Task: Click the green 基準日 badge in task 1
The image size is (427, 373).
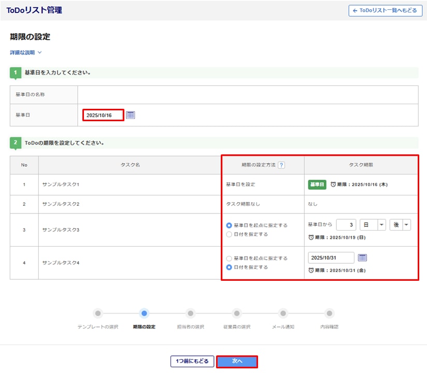Action: click(x=317, y=184)
